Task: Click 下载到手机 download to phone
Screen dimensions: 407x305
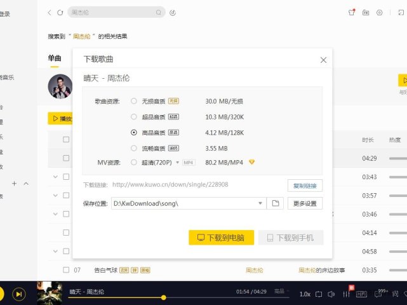Action: (x=291, y=238)
